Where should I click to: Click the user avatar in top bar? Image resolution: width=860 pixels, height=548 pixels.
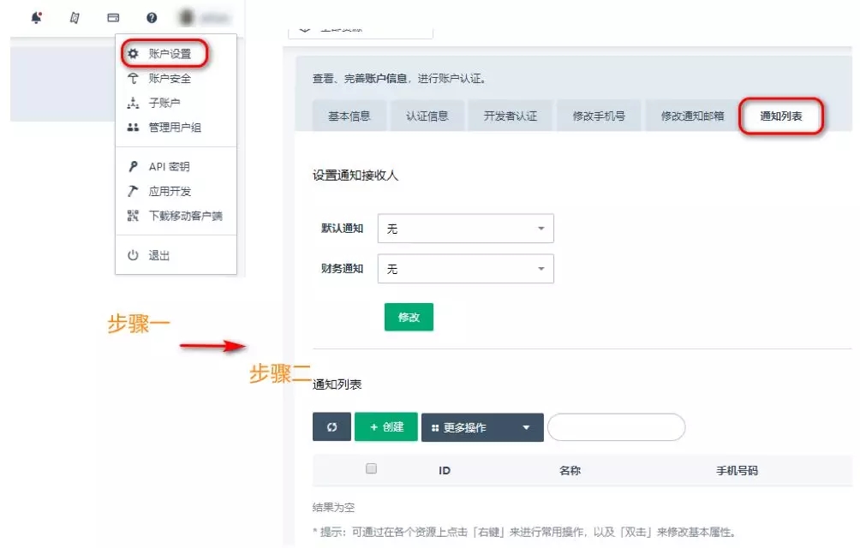click(187, 17)
